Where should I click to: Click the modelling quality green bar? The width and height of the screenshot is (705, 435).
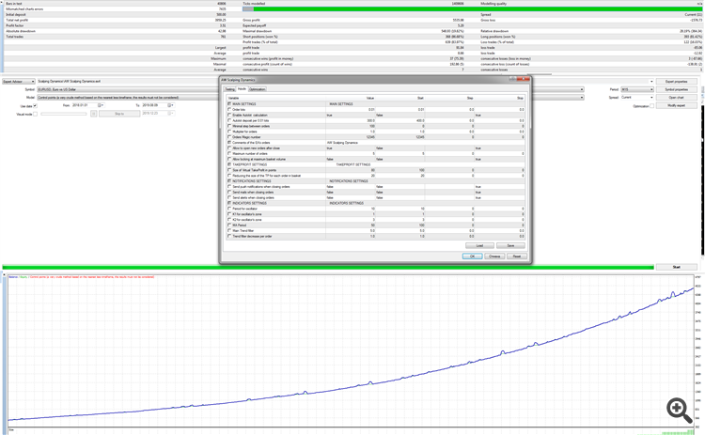(x=472, y=9)
